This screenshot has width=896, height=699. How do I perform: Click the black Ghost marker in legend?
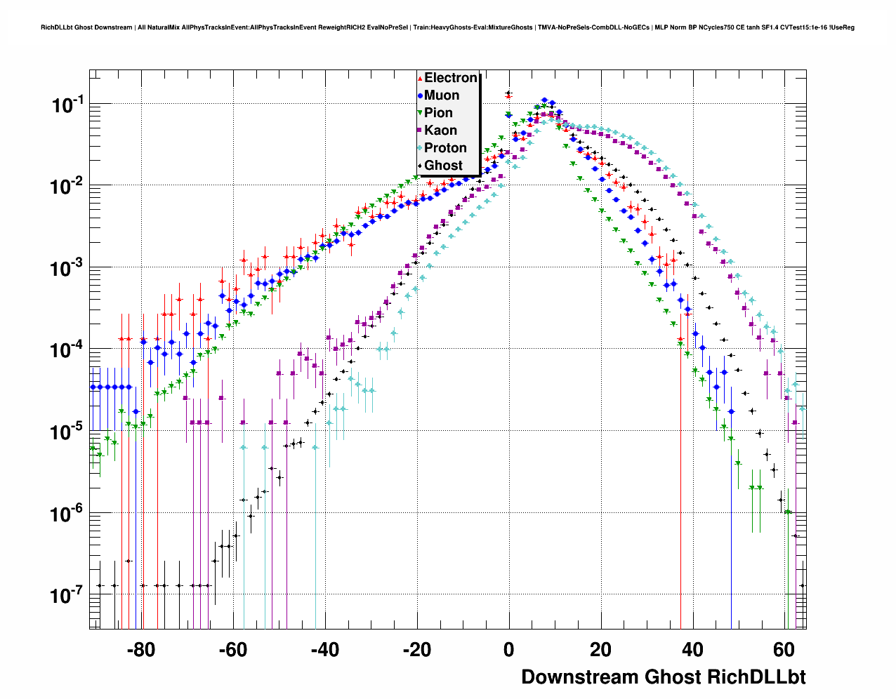click(421, 166)
